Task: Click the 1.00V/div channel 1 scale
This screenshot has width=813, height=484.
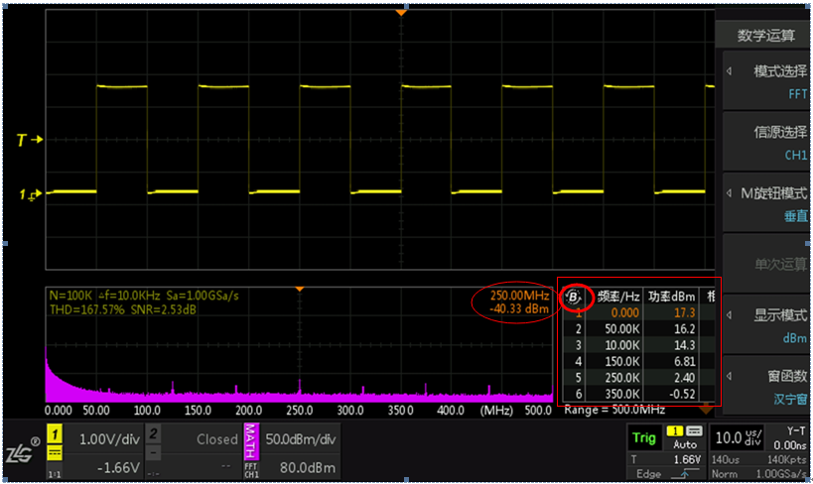Action: tap(109, 439)
